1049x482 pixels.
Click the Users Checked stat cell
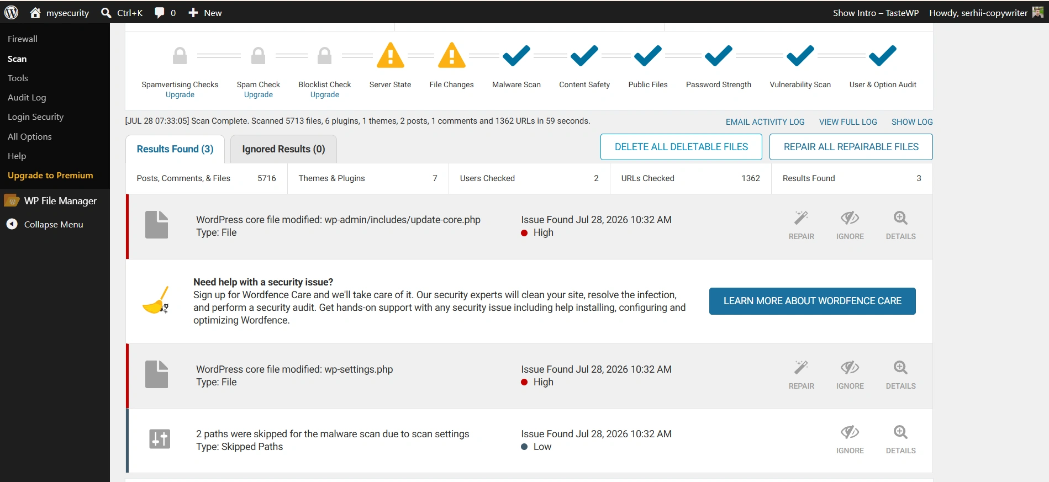pyautogui.click(x=529, y=178)
